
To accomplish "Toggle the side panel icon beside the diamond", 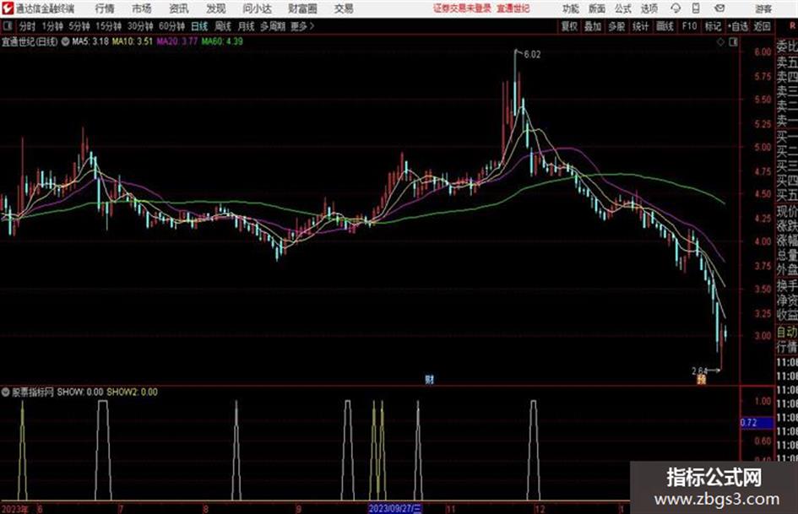I will [733, 42].
